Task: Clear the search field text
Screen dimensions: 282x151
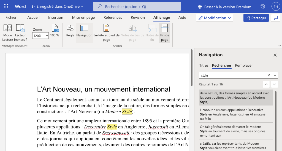Action: pyautogui.click(x=269, y=75)
